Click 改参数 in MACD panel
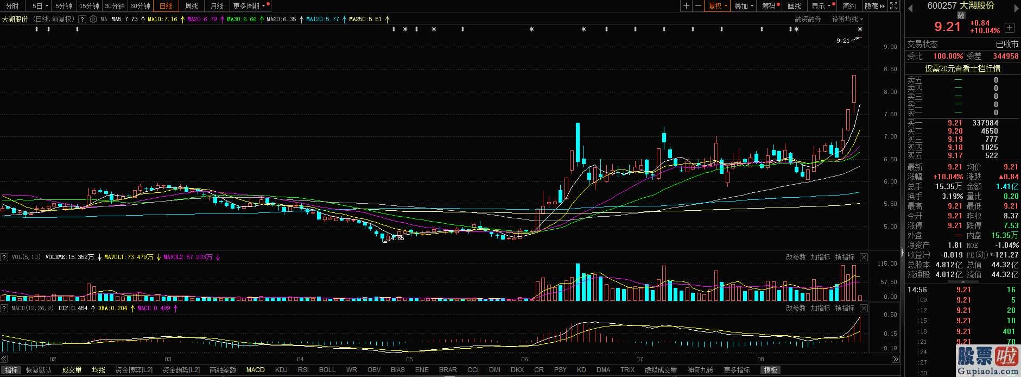This screenshot has height=377, width=1021. [x=796, y=308]
